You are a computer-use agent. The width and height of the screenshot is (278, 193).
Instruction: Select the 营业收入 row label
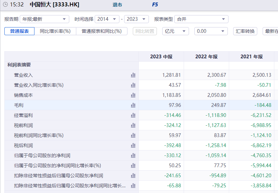point(23,75)
